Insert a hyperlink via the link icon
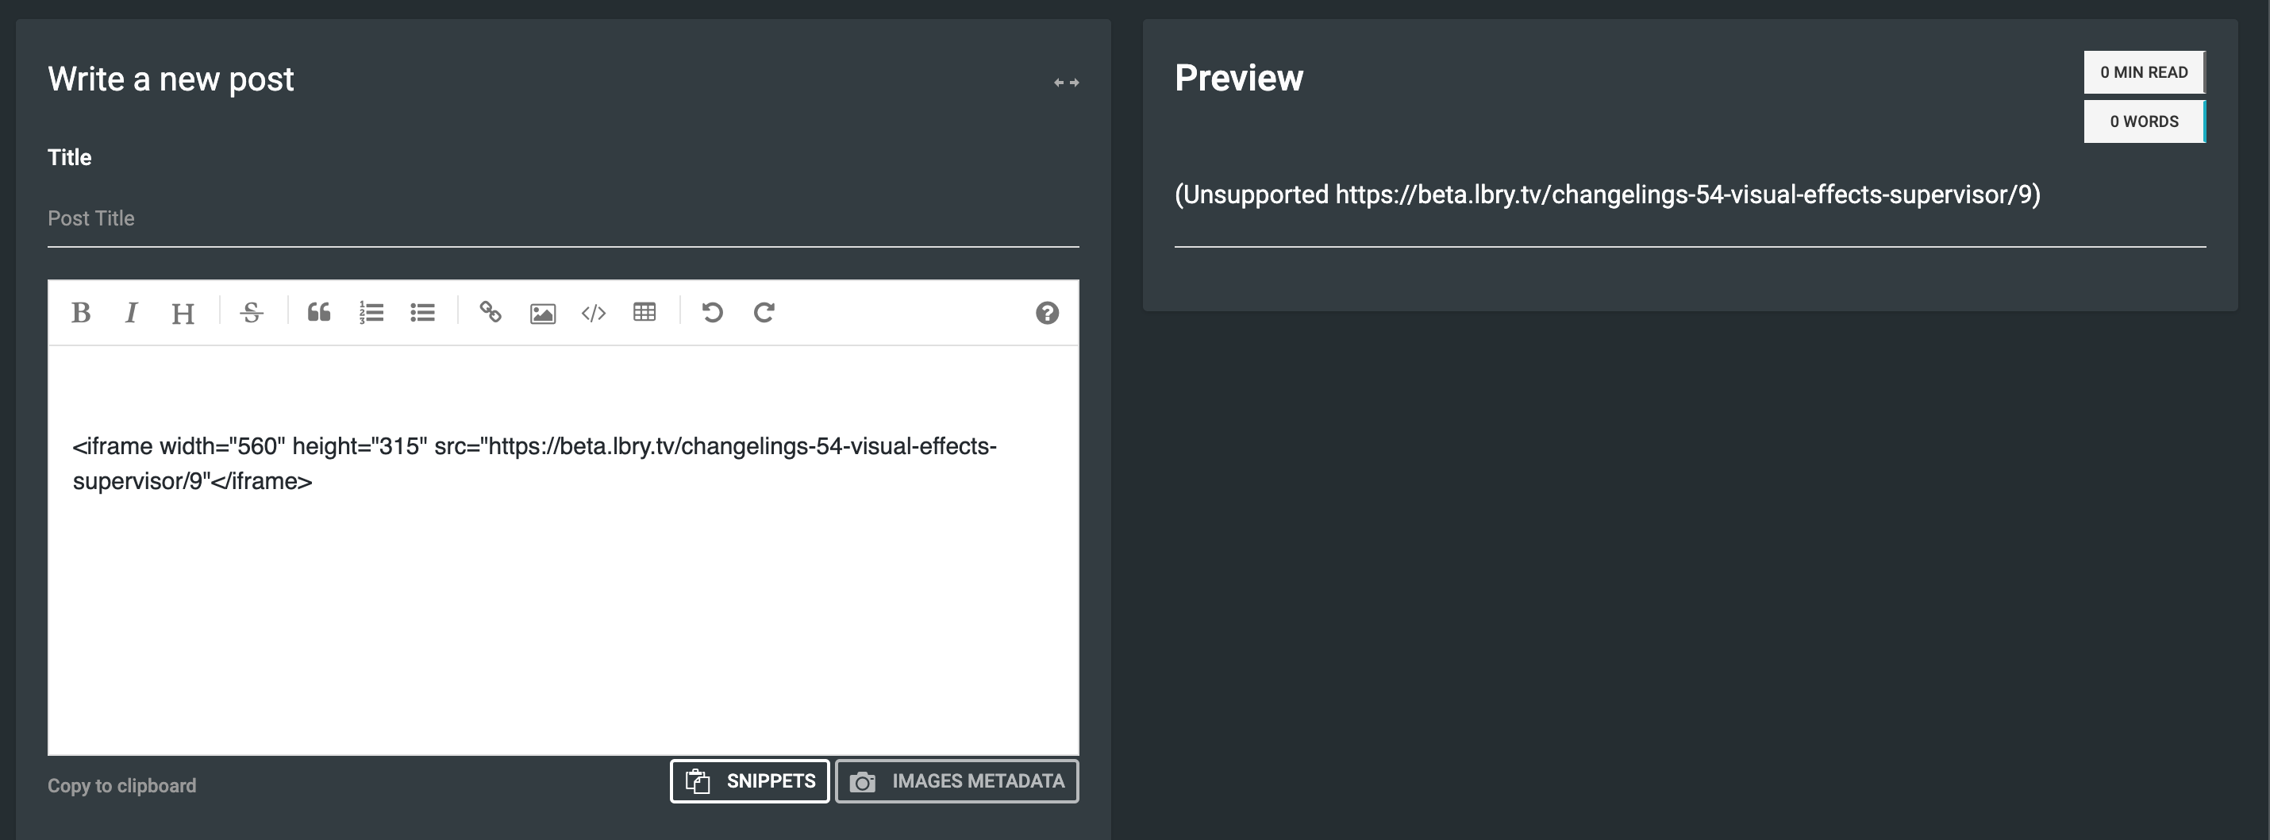Viewport: 2270px width, 840px height. (491, 313)
